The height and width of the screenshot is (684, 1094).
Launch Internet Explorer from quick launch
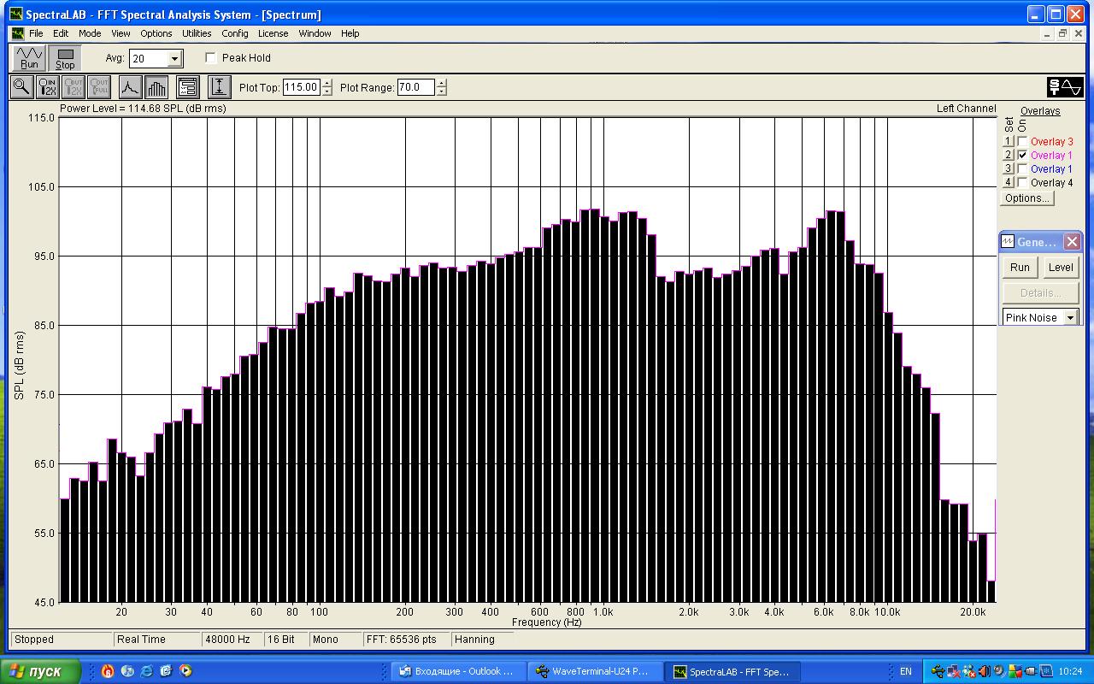147,671
